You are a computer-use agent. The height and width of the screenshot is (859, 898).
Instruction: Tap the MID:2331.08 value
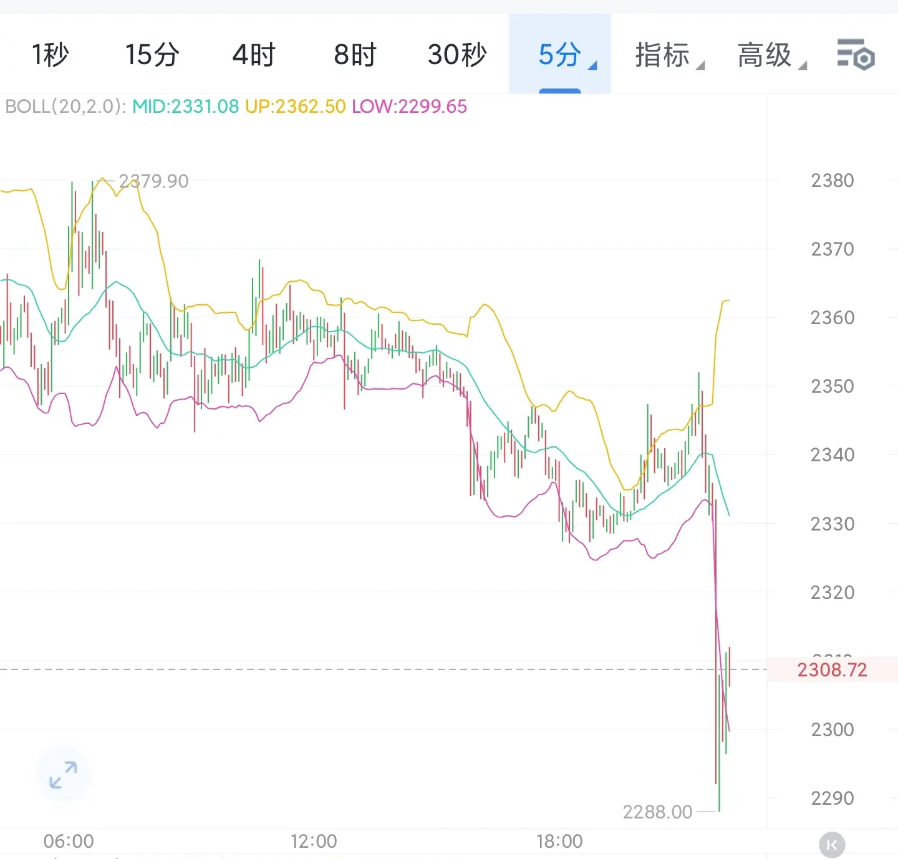(185, 107)
